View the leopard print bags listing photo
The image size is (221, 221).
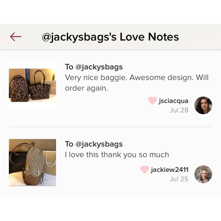[x=32, y=85]
